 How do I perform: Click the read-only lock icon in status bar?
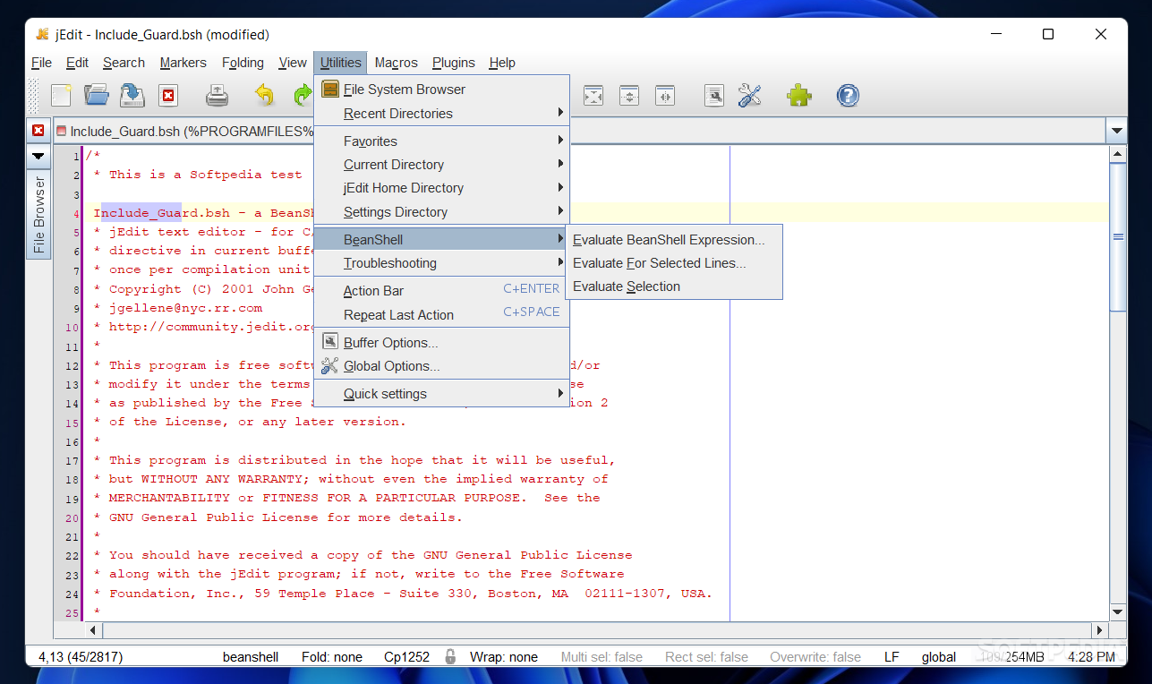point(450,656)
